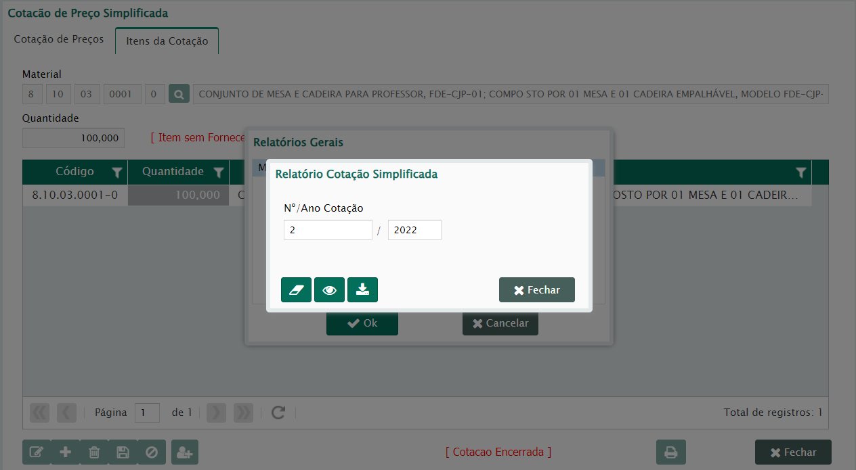Click the pencil edit icon
856x470 pixels.
coord(37,452)
